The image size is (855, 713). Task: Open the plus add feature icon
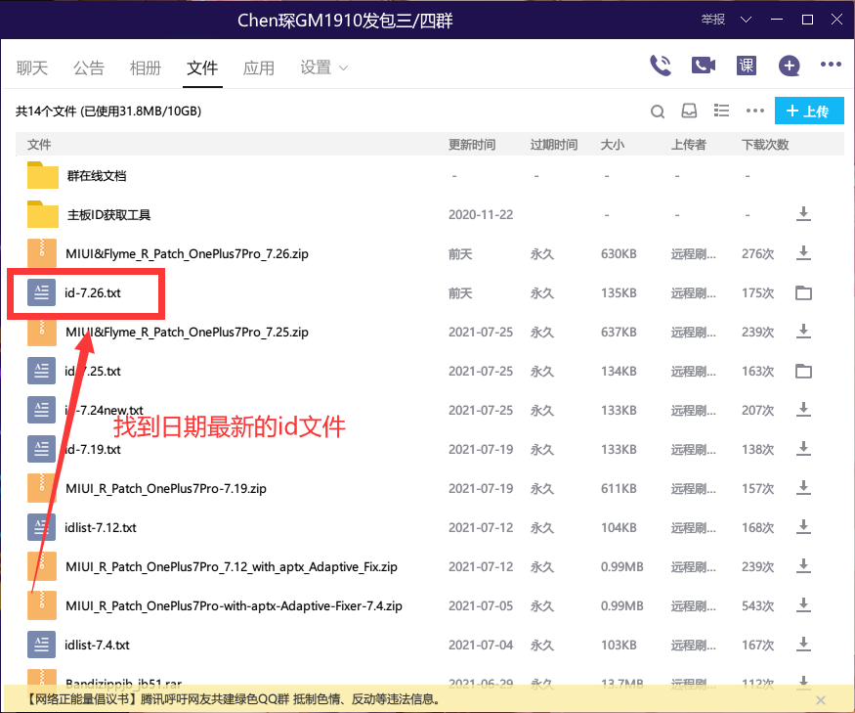789,66
